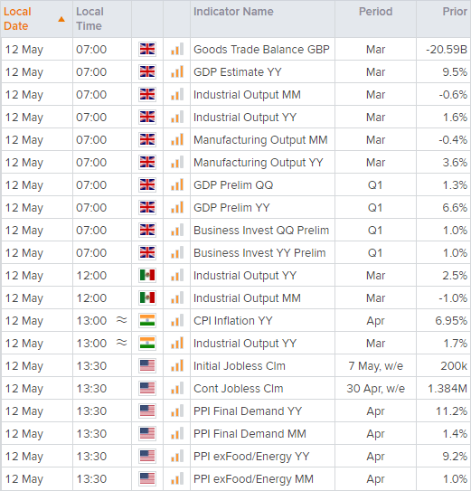Sort by the Local Date column header
The width and height of the screenshot is (471, 491).
(x=17, y=19)
